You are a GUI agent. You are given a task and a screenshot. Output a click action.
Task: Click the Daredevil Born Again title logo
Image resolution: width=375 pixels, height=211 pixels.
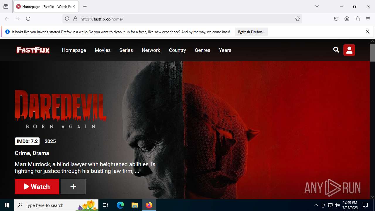(61, 109)
